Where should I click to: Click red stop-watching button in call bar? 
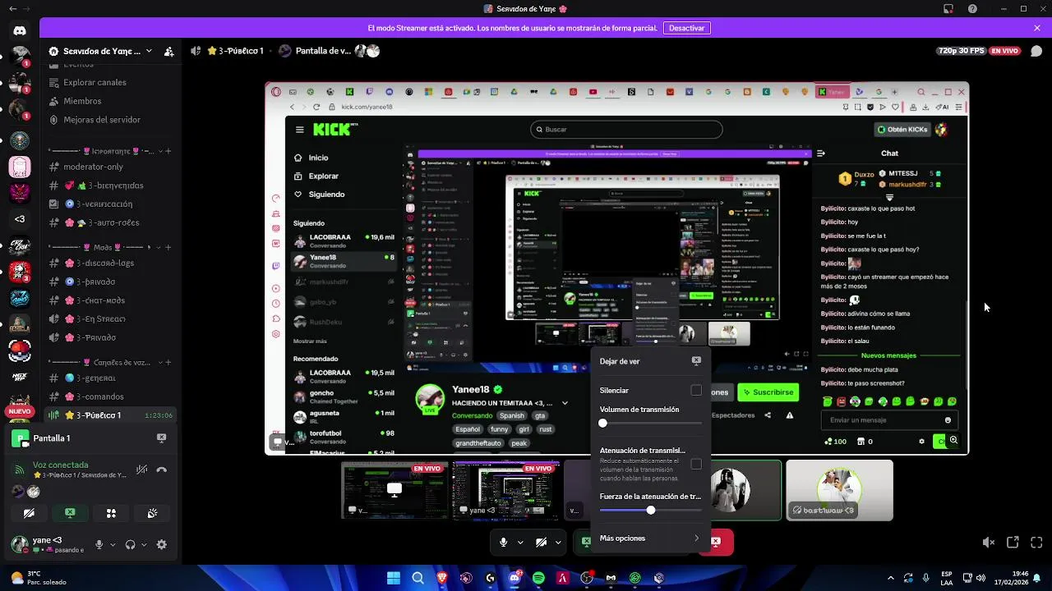717,542
